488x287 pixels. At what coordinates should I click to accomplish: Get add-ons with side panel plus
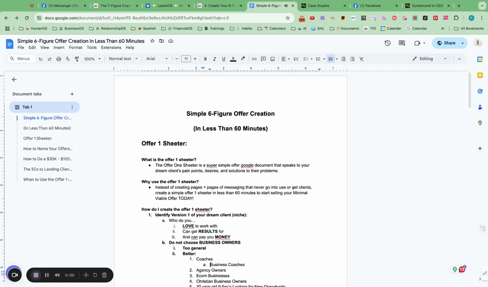(x=480, y=149)
